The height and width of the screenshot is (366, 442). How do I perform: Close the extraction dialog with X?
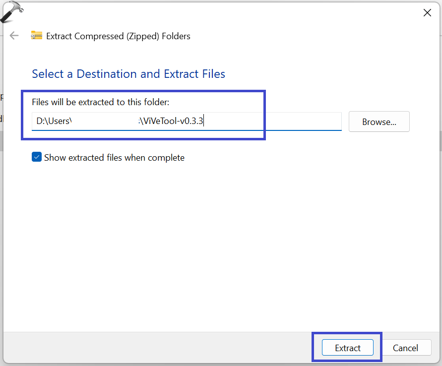coord(427,13)
